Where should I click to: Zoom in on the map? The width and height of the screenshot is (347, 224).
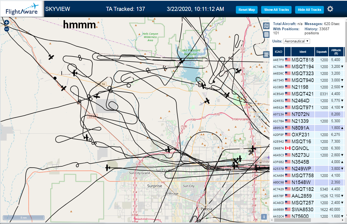coord(7,23)
